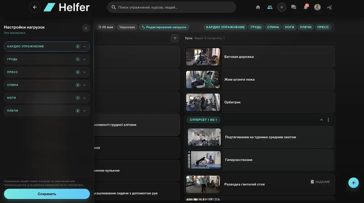Open the chat messages icon
Image resolution: width=364 pixels, height=203 pixels.
click(293, 7)
